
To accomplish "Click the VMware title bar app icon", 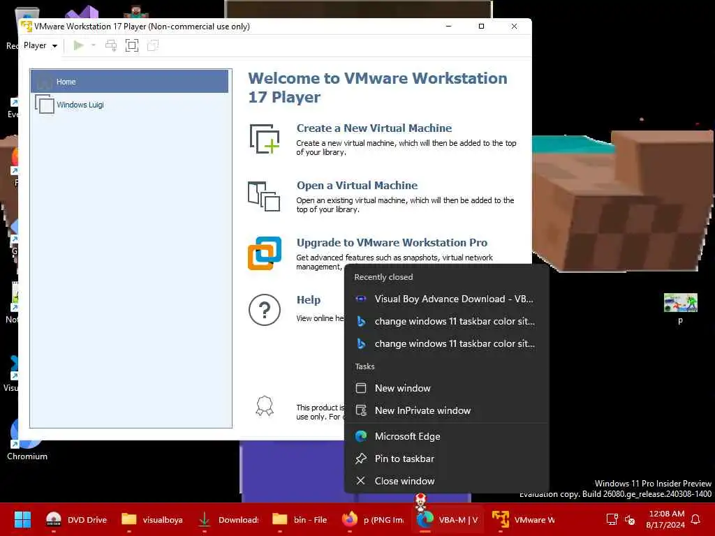I will coord(27,27).
